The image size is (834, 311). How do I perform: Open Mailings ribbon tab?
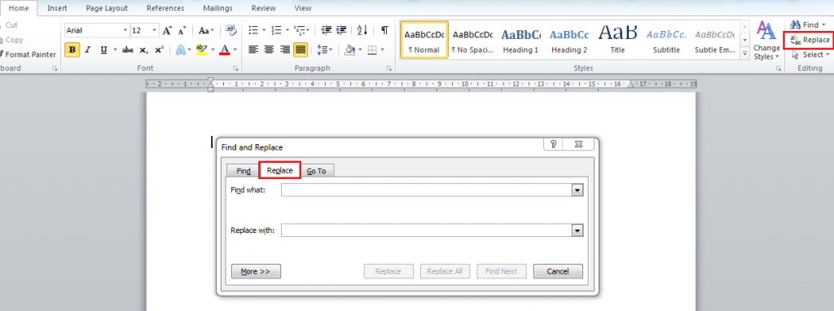[x=217, y=8]
